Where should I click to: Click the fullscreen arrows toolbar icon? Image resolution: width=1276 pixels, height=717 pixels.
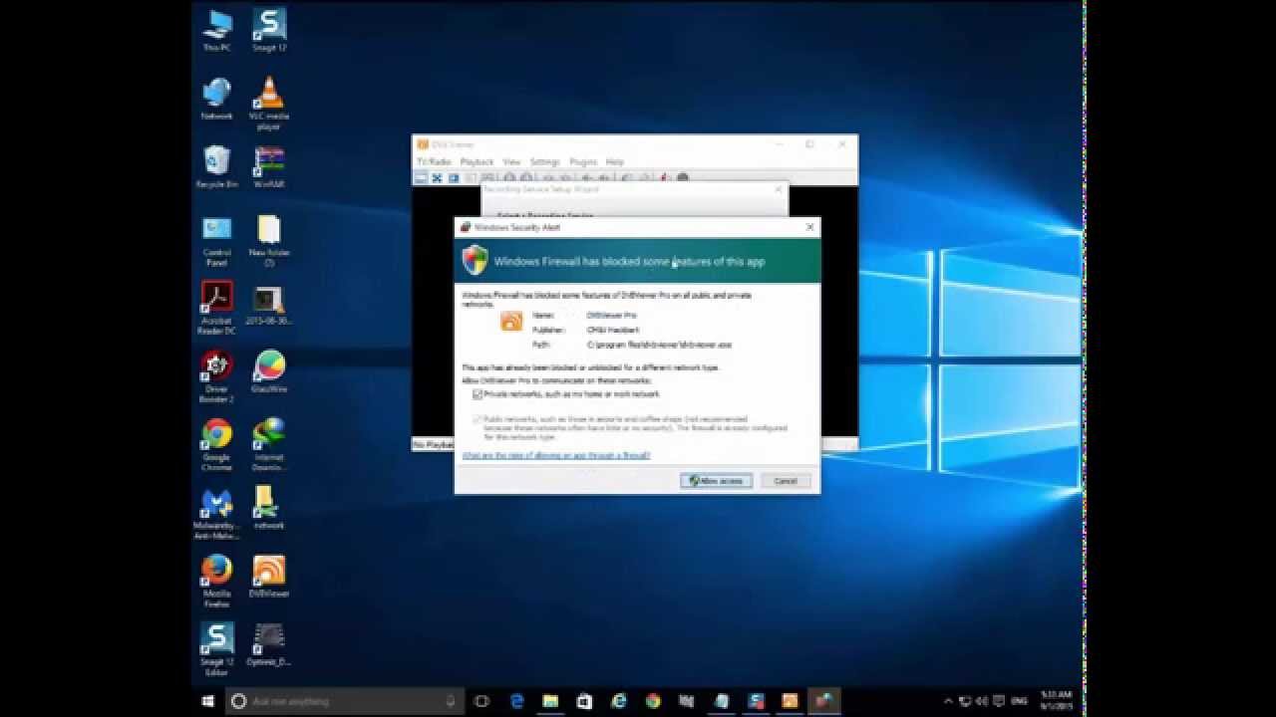(x=437, y=178)
